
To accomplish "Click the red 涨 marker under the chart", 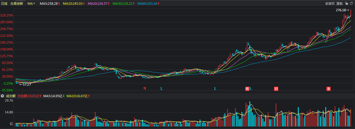I will tap(328, 89).
